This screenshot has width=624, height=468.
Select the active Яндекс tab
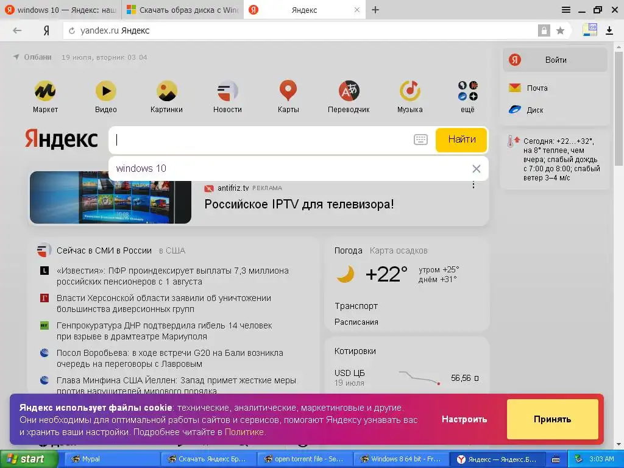click(x=305, y=10)
